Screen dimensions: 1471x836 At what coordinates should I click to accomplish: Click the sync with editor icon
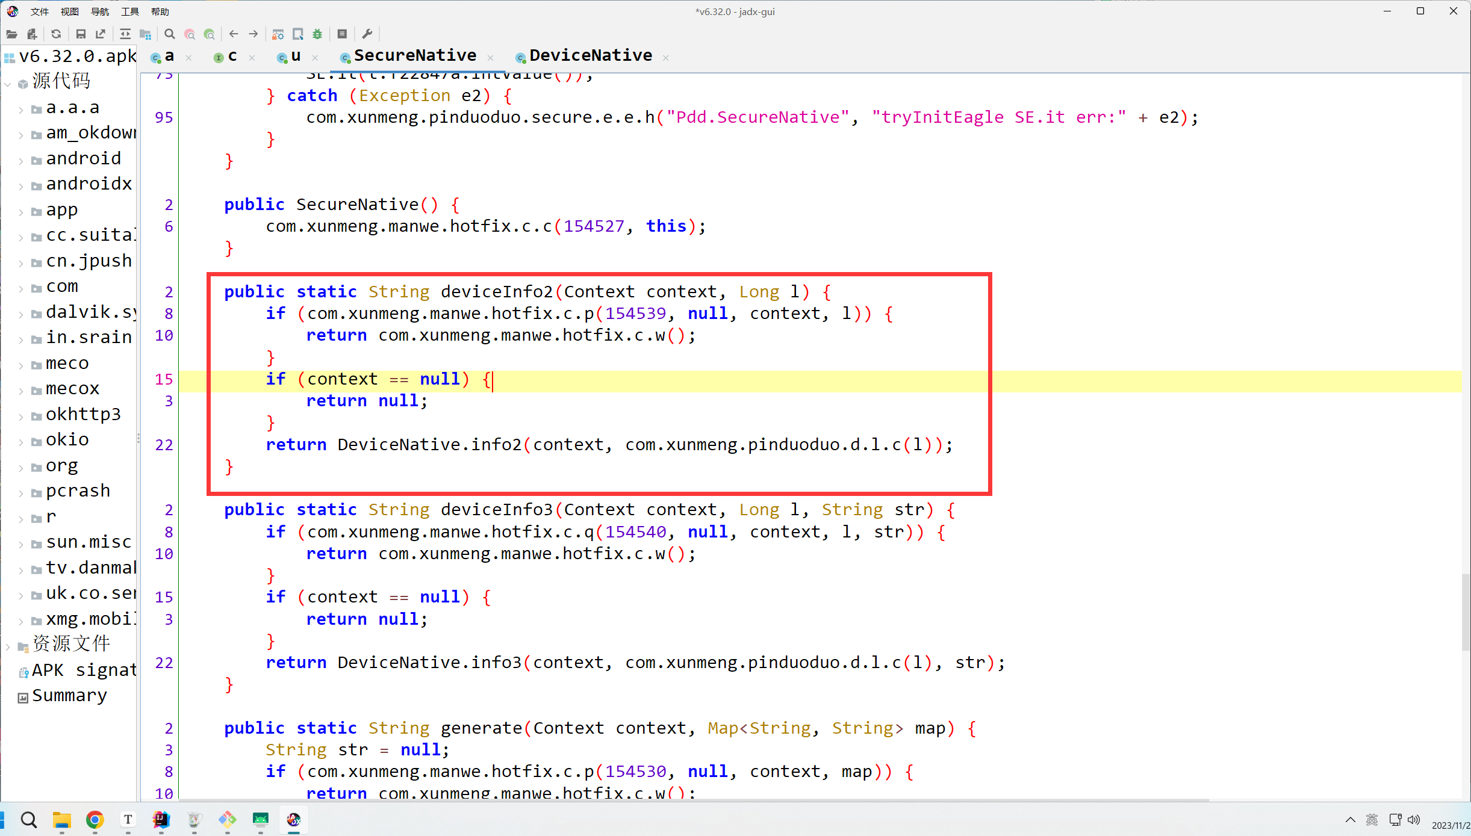pos(125,34)
